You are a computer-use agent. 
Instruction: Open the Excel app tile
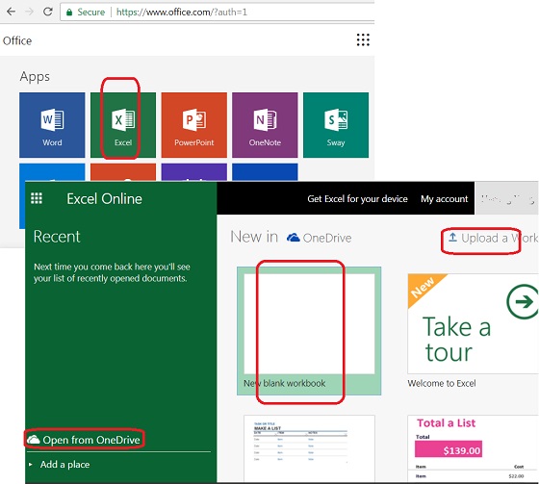click(x=123, y=125)
